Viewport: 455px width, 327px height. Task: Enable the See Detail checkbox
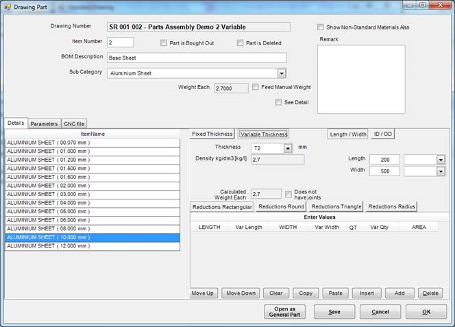coord(278,102)
